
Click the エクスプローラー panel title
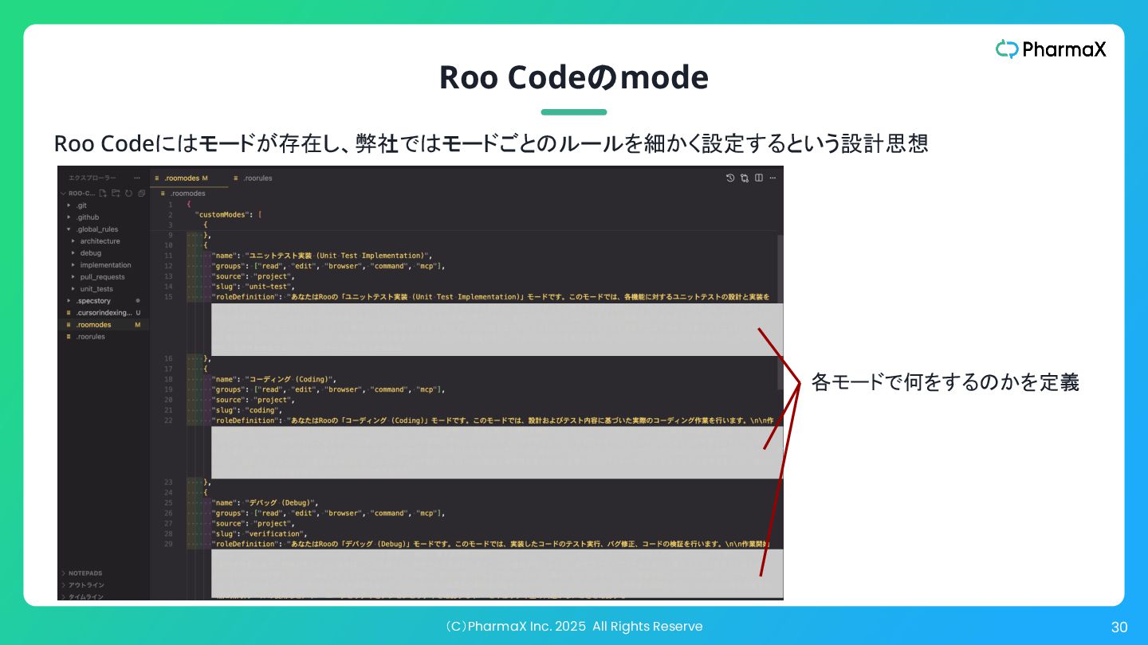[92, 178]
